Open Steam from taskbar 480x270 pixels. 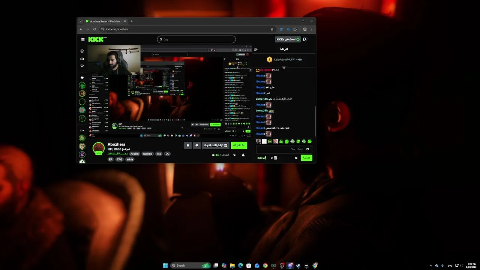[298, 265]
